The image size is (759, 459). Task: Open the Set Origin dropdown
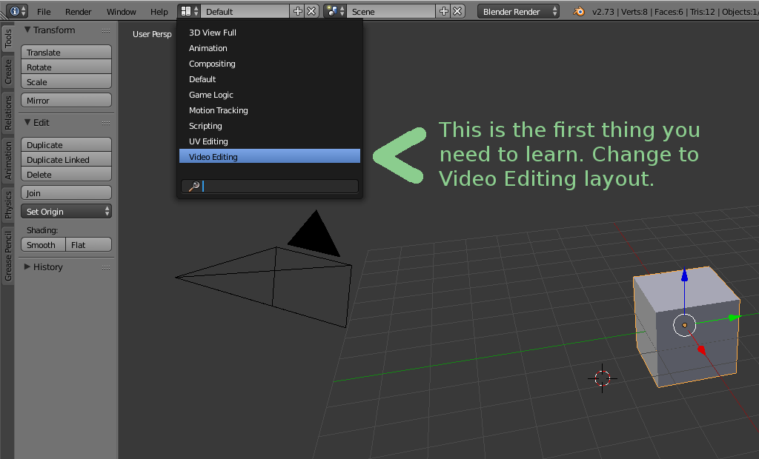pos(66,212)
